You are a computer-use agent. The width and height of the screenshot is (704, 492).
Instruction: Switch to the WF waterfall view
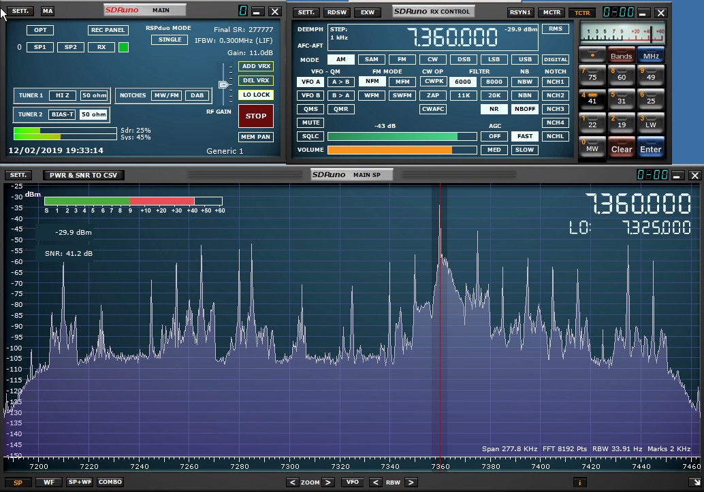coord(49,482)
